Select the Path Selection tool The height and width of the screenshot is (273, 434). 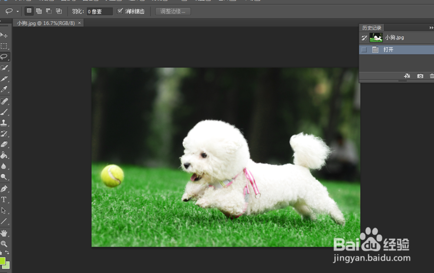point(4,210)
